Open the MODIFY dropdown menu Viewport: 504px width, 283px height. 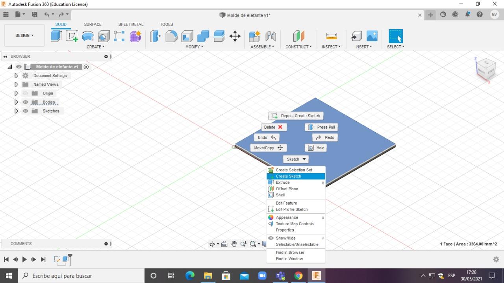pyautogui.click(x=195, y=47)
